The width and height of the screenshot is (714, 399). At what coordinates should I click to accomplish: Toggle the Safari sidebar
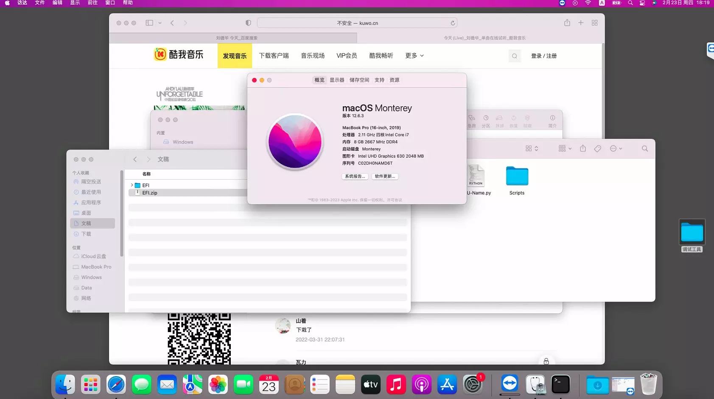(x=148, y=22)
